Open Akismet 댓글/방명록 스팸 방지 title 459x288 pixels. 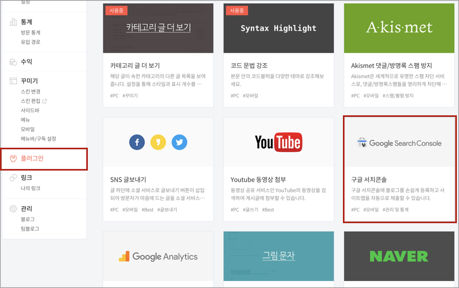391,66
